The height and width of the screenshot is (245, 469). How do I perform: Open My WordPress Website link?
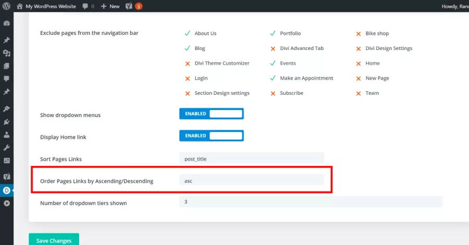point(51,6)
